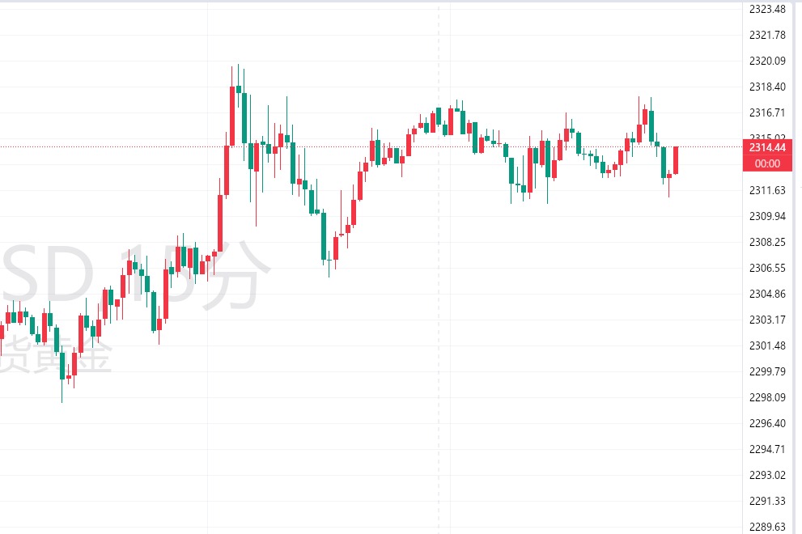Select the 2306.55 price scale label
Viewport: 802px width, 534px height.
click(767, 268)
